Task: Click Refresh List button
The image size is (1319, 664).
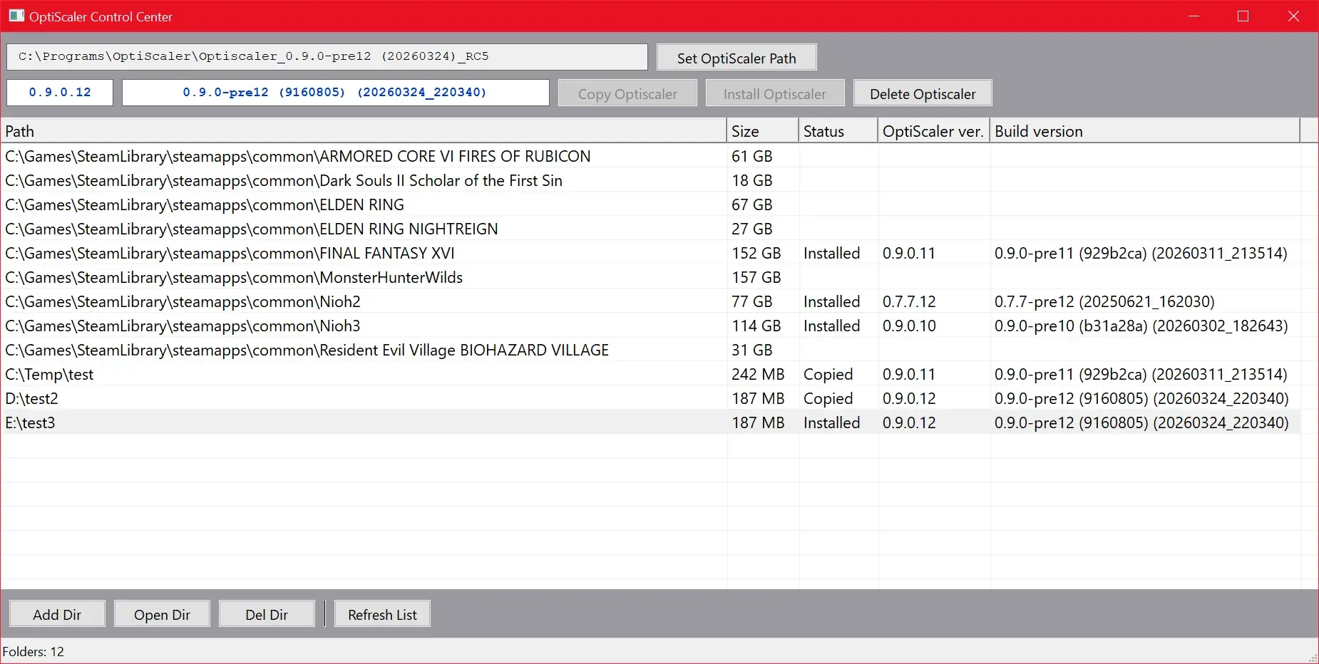Action: click(x=382, y=614)
